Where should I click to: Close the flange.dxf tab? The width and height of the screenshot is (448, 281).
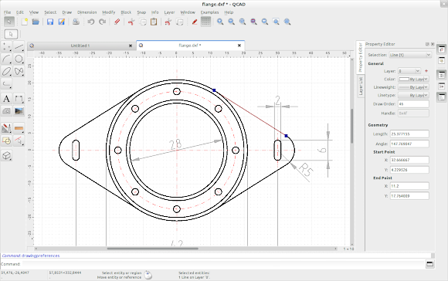pyautogui.click(x=239, y=46)
